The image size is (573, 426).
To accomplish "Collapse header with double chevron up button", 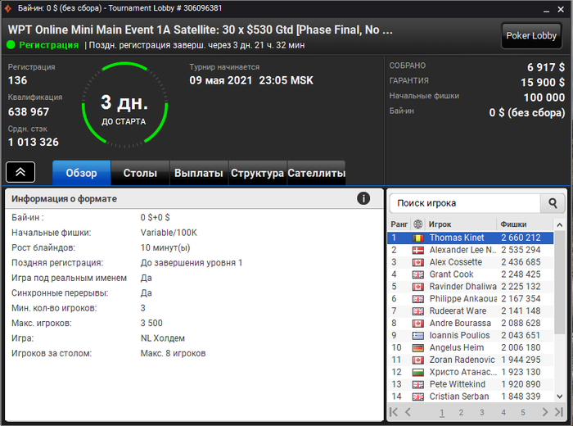I will click(20, 172).
